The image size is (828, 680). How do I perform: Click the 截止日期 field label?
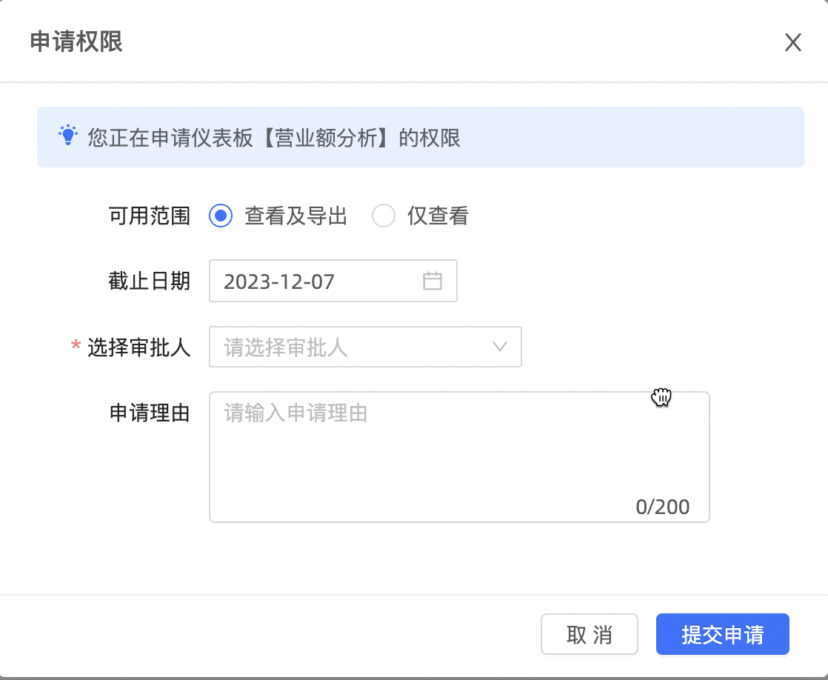click(150, 281)
